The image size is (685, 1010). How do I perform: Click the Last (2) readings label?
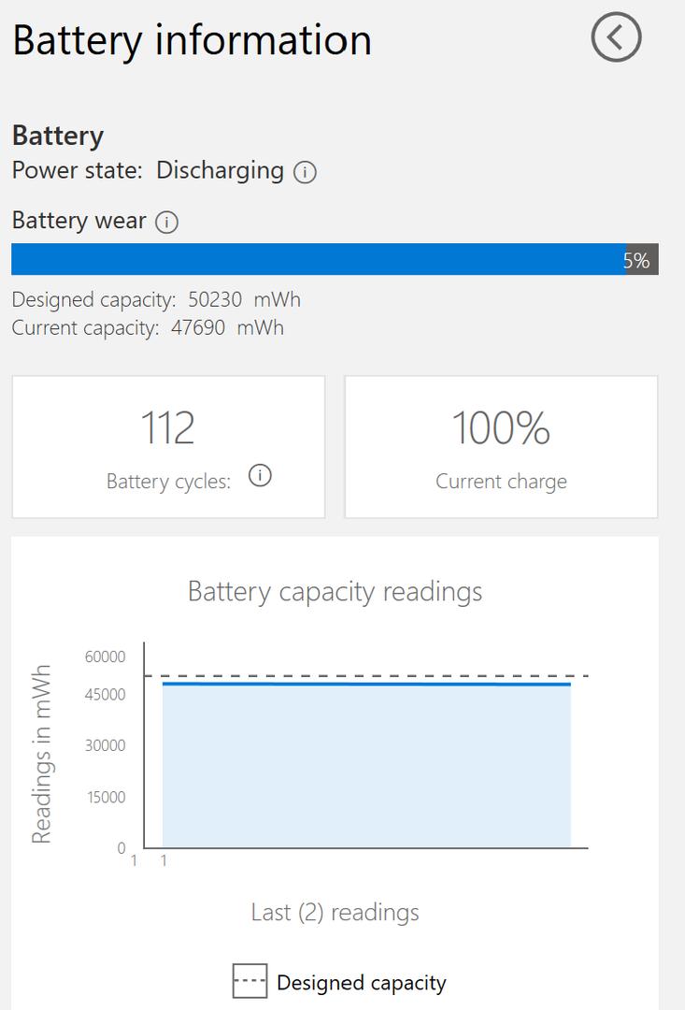click(x=335, y=912)
